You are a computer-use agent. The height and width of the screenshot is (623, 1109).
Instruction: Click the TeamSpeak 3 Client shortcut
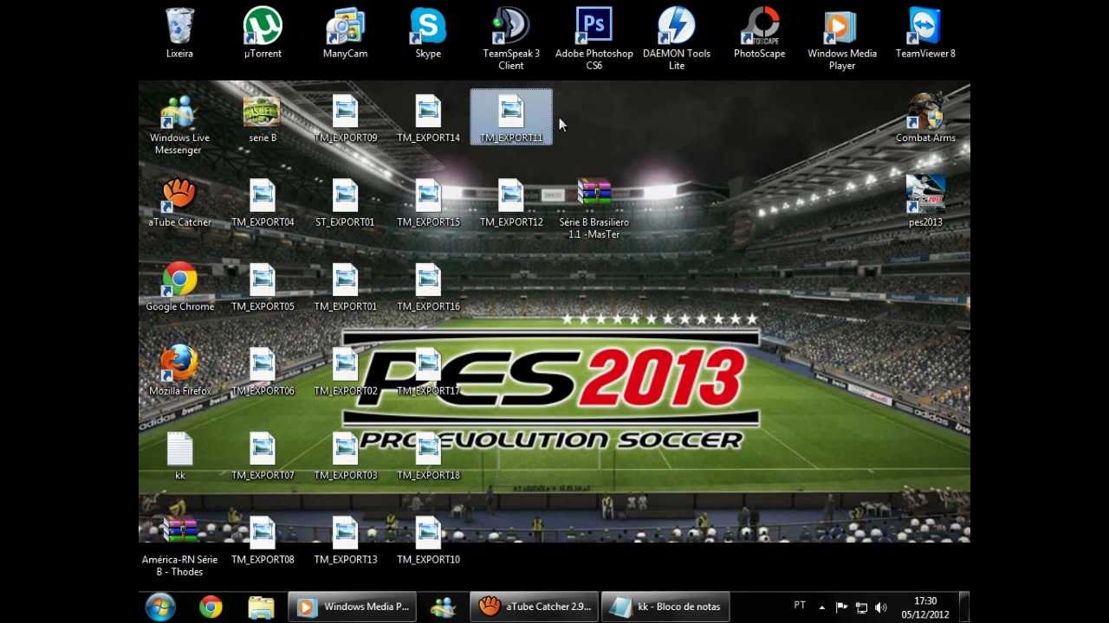click(511, 39)
